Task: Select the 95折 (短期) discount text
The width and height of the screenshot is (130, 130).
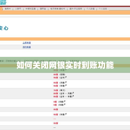Action: click(59, 74)
